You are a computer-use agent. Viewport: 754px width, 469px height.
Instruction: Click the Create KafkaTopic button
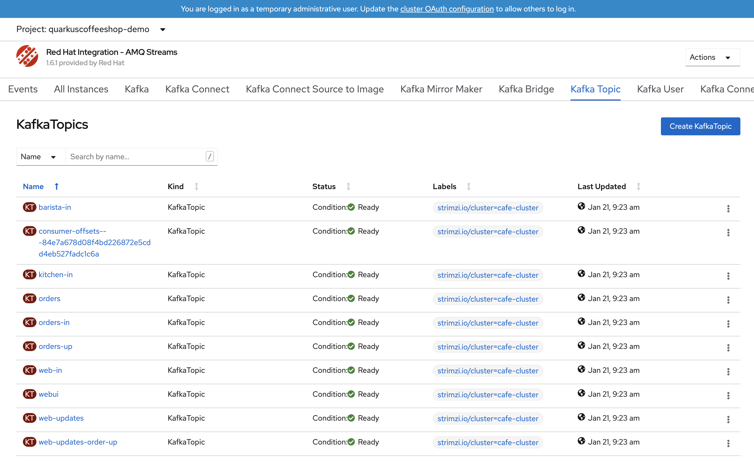700,126
